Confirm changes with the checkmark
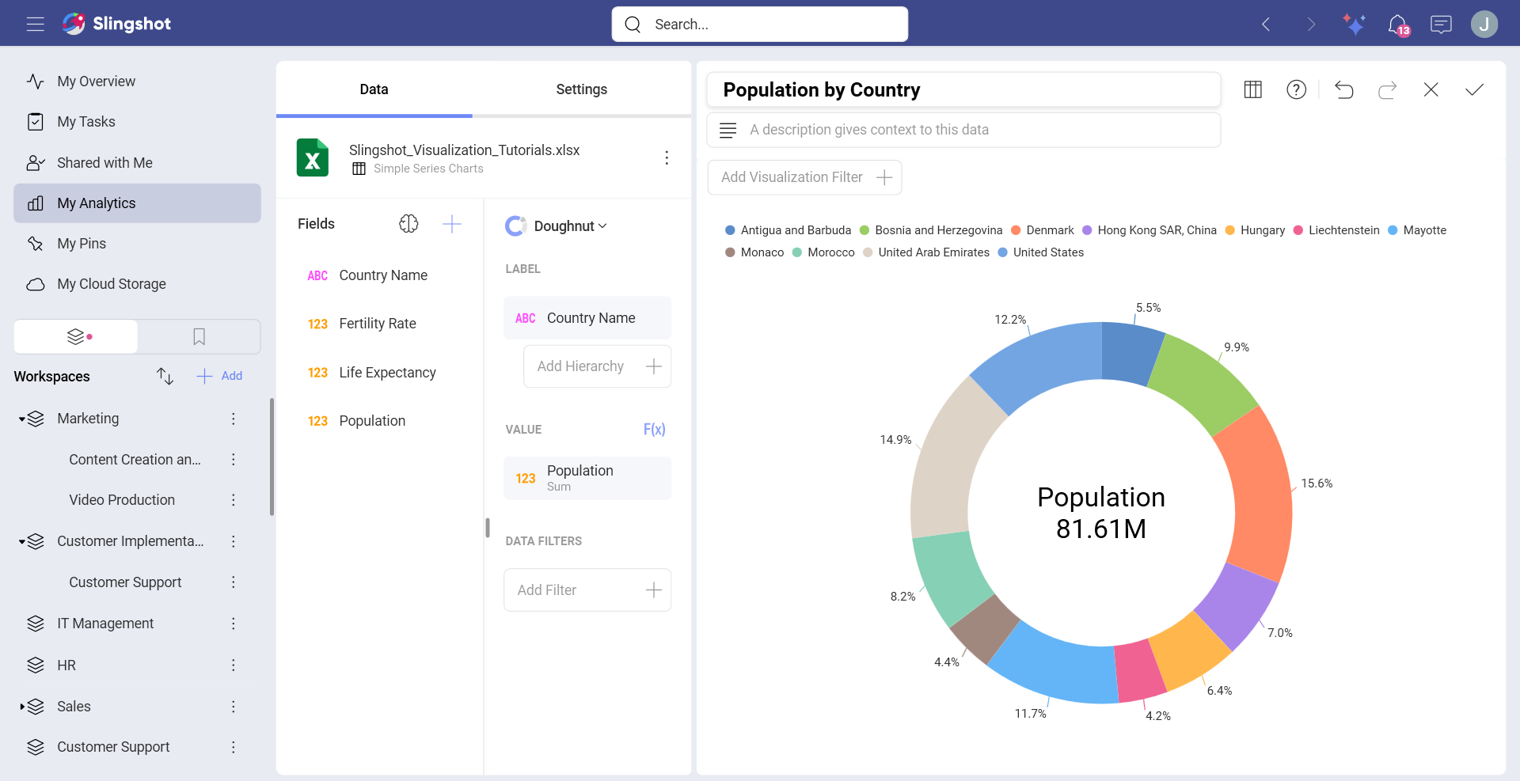Viewport: 1520px width, 781px height. (1474, 89)
